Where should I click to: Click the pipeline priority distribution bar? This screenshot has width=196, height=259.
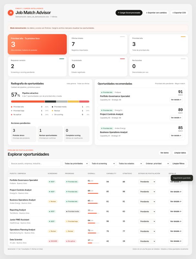tap(50, 101)
